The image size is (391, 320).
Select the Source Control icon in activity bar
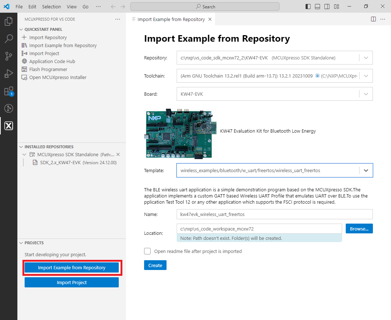[x=9, y=56]
